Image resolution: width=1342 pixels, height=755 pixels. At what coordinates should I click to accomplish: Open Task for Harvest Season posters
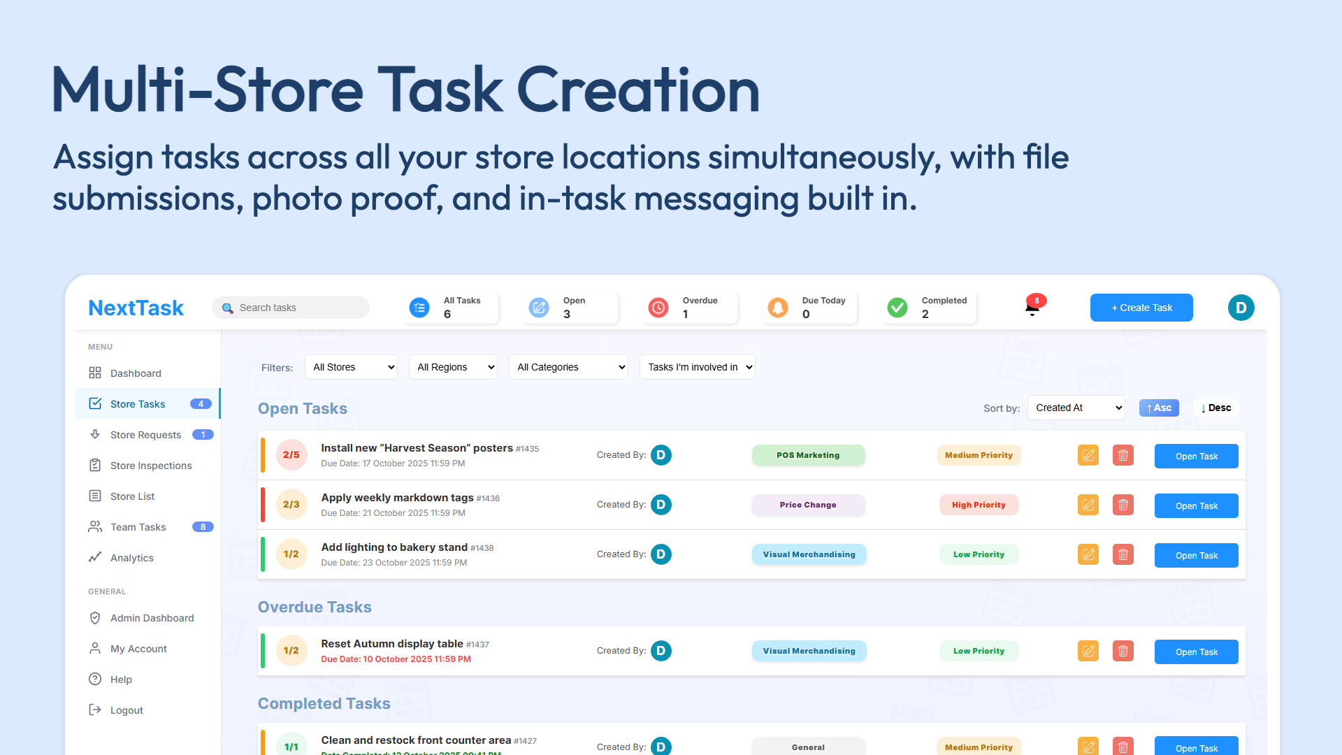1196,456
